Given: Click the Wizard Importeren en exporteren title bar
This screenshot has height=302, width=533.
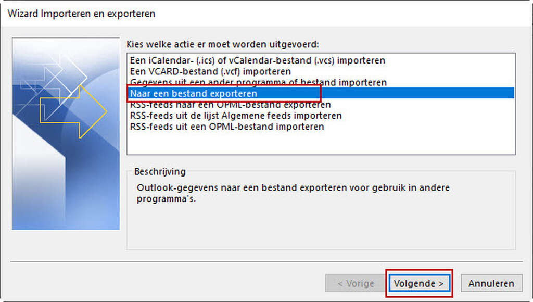Looking at the screenshot, I should point(266,14).
